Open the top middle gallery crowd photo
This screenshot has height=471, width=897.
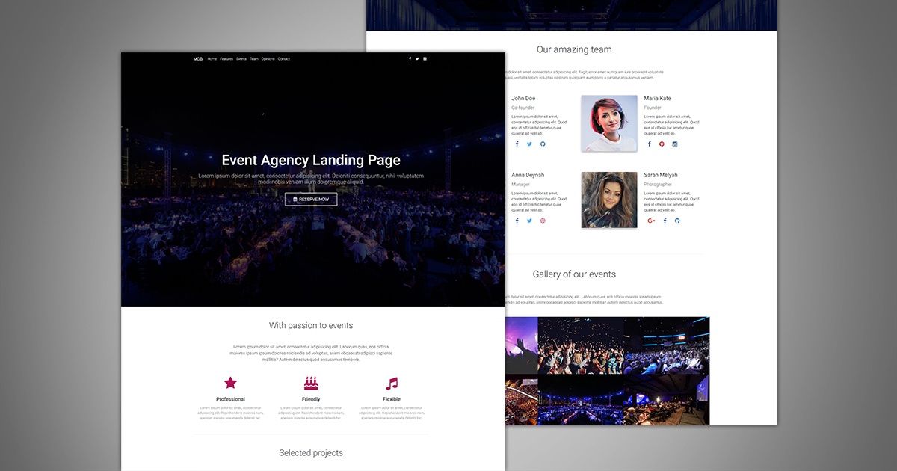pyautogui.click(x=581, y=345)
